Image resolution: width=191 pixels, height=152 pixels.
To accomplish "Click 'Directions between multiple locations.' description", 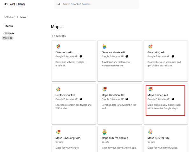I will [x=70, y=64].
